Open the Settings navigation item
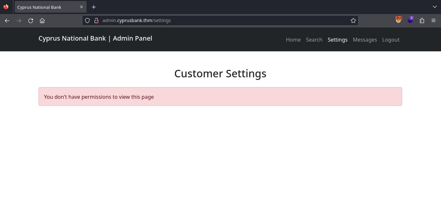This screenshot has width=441, height=218. tap(337, 40)
